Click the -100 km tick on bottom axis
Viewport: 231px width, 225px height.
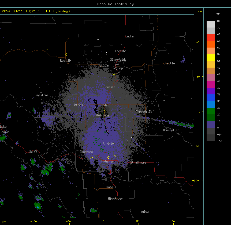pos(33,221)
